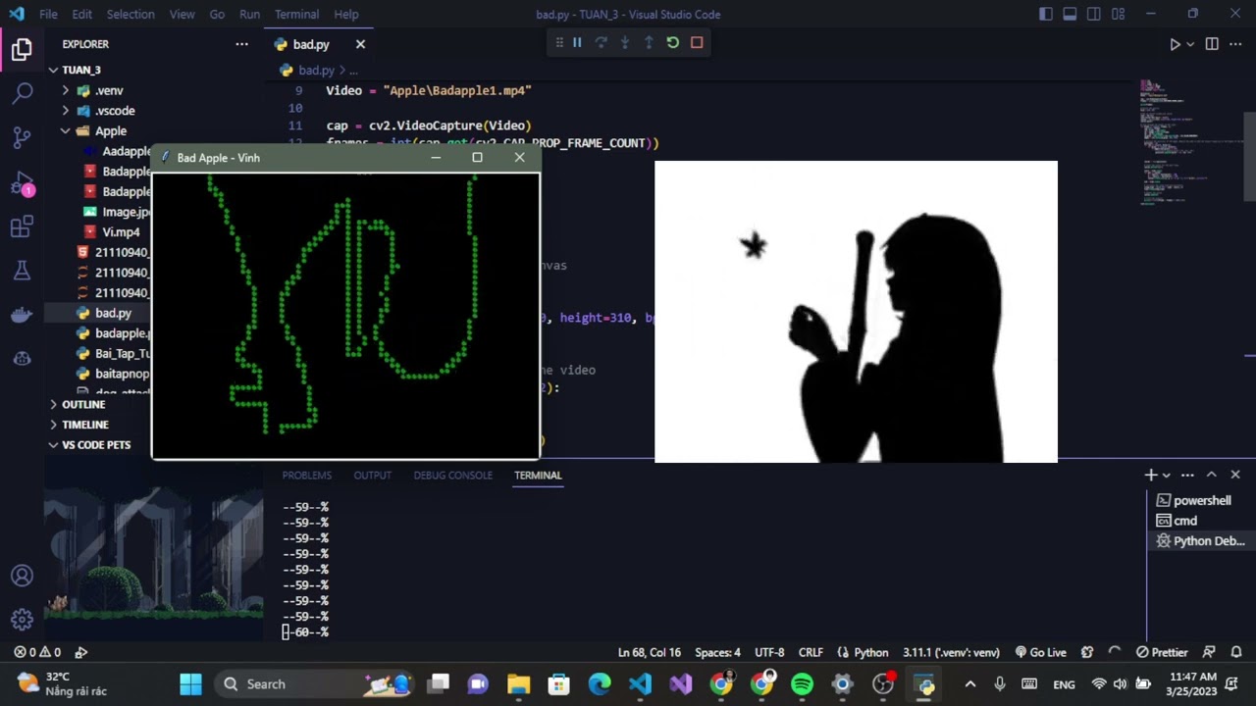Open Explorer Views and More Actions ellipsis

pyautogui.click(x=241, y=44)
